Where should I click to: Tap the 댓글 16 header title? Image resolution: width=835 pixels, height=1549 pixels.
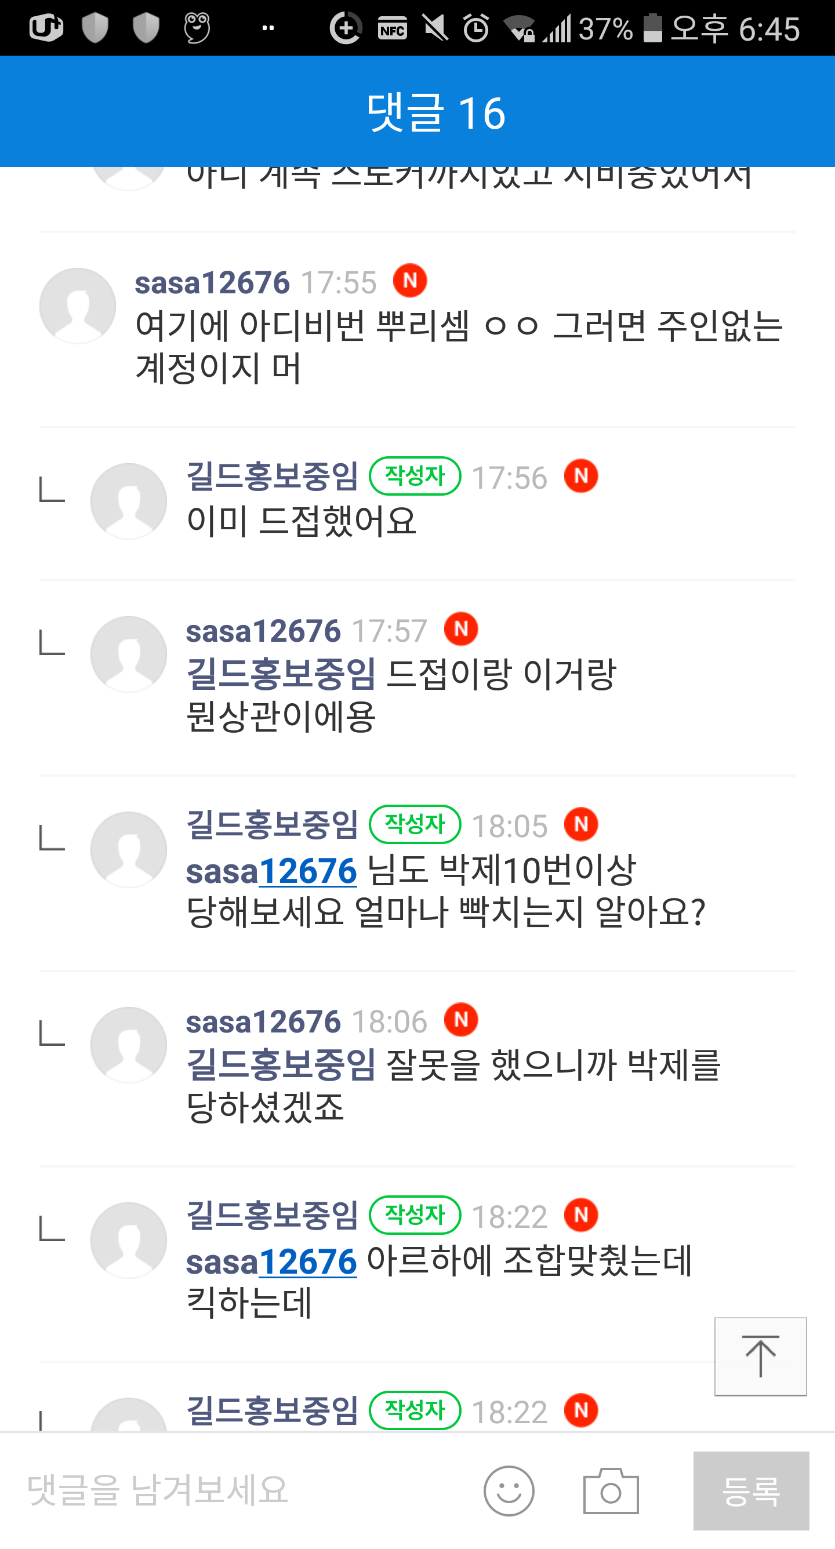435,112
